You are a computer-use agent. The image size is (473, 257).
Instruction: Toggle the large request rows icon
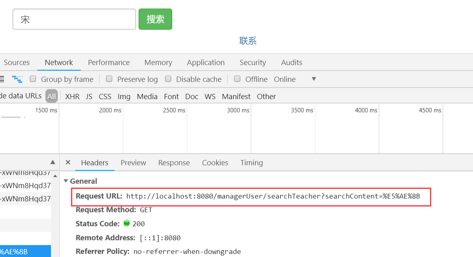pos(2,79)
